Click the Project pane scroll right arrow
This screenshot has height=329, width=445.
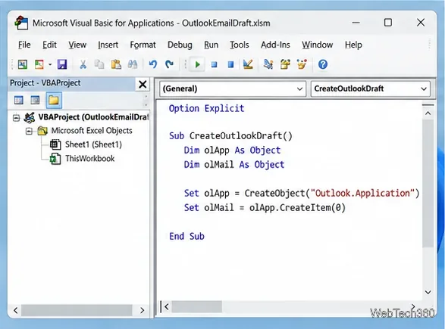[143, 310]
